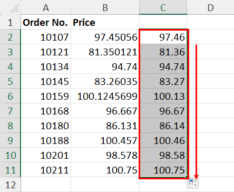The height and width of the screenshot is (192, 234).
Task: Select cell with order 10188
Action: coord(46,140)
